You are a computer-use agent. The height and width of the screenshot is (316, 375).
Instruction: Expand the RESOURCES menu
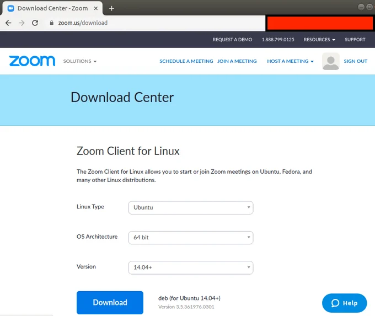tap(319, 40)
